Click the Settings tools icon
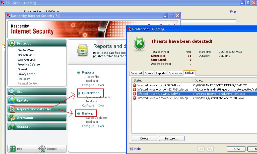The height and width of the screenshot is (154, 257). click(x=42, y=148)
